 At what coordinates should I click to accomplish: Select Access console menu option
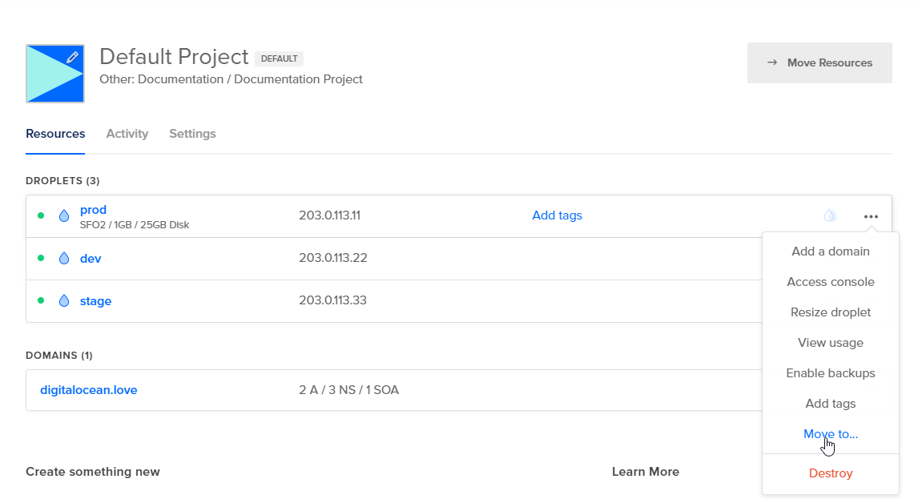point(830,282)
